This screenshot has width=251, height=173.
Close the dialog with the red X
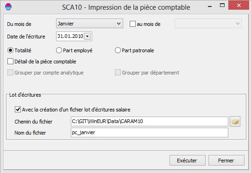pyautogui.click(x=238, y=6)
